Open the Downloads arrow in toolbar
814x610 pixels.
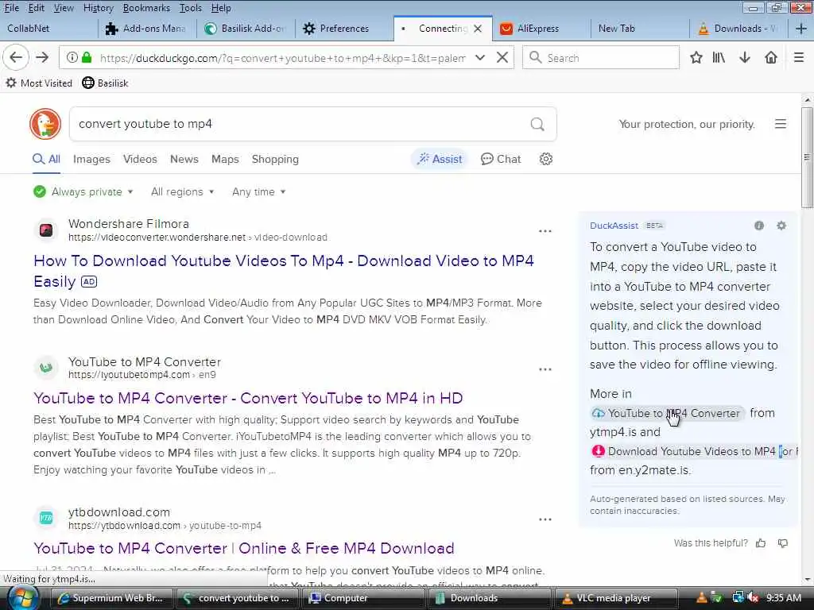coord(744,57)
